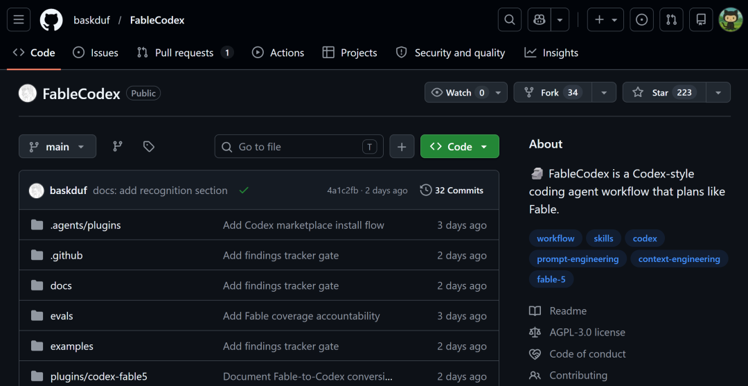Click the 'Document Fable-to-Codex conversi...' commit message

click(308, 376)
